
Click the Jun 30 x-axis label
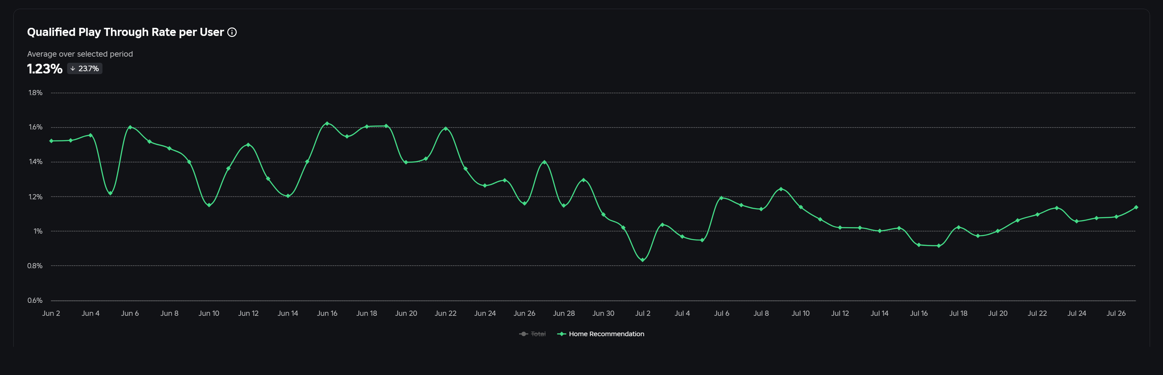click(x=603, y=313)
